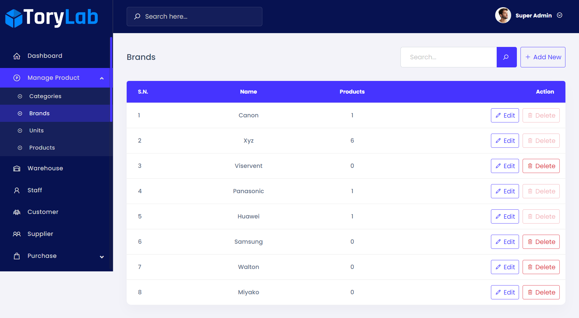Click the Warehouse building icon
Screen dimensions: 579x318
[17, 168]
